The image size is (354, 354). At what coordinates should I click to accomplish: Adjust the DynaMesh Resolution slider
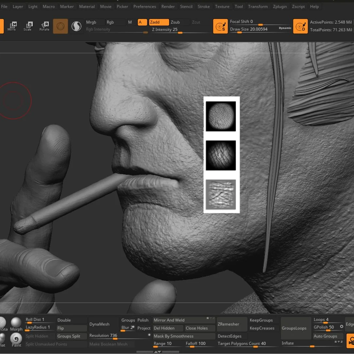pyautogui.click(x=119, y=336)
